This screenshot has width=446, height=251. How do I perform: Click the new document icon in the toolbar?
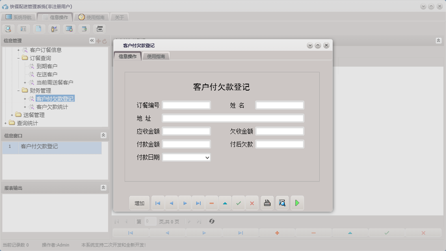tap(39, 28)
